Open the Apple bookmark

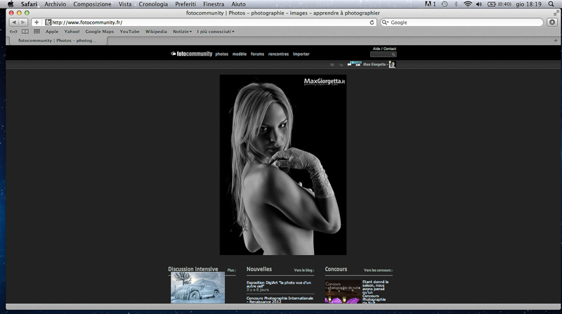point(51,32)
